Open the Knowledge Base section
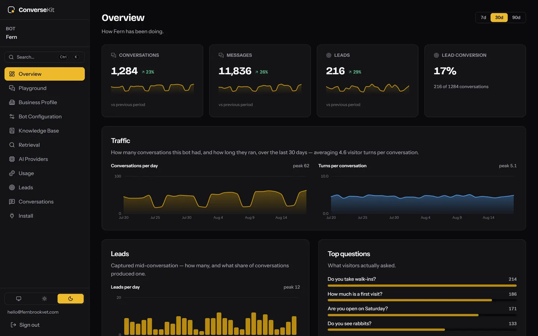The width and height of the screenshot is (538, 336). [44, 131]
